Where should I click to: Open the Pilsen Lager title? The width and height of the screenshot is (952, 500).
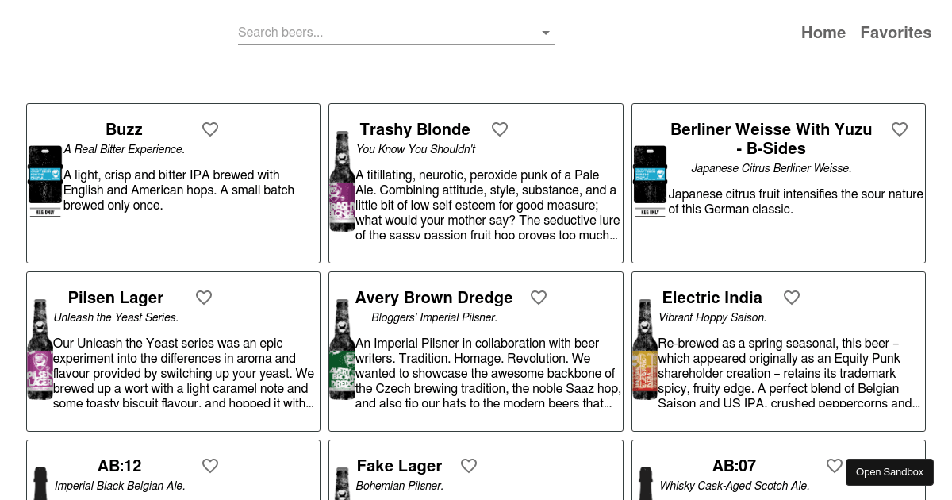pyautogui.click(x=116, y=298)
